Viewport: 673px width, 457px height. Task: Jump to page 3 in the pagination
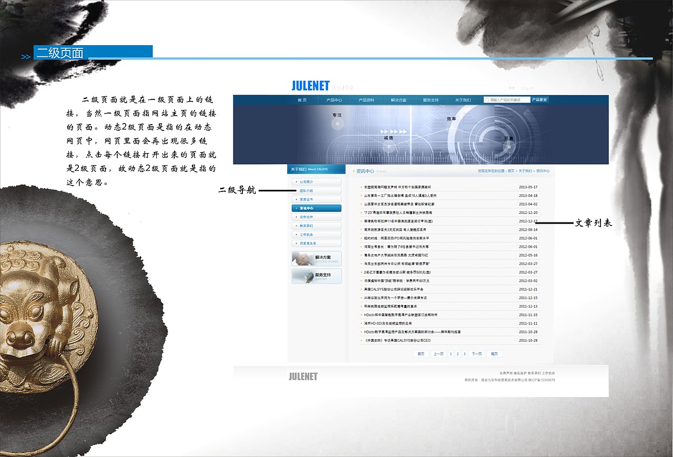click(x=464, y=354)
